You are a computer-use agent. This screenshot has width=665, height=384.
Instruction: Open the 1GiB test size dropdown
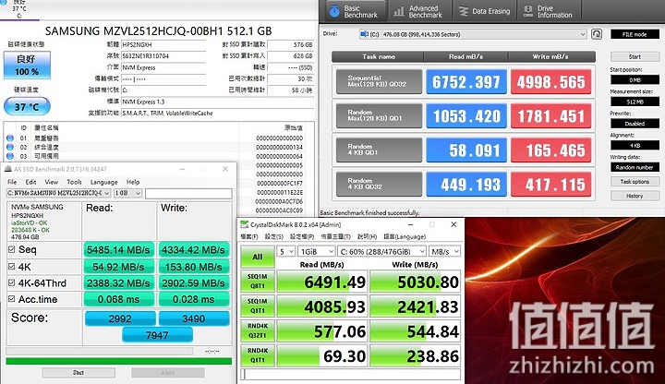(317, 252)
